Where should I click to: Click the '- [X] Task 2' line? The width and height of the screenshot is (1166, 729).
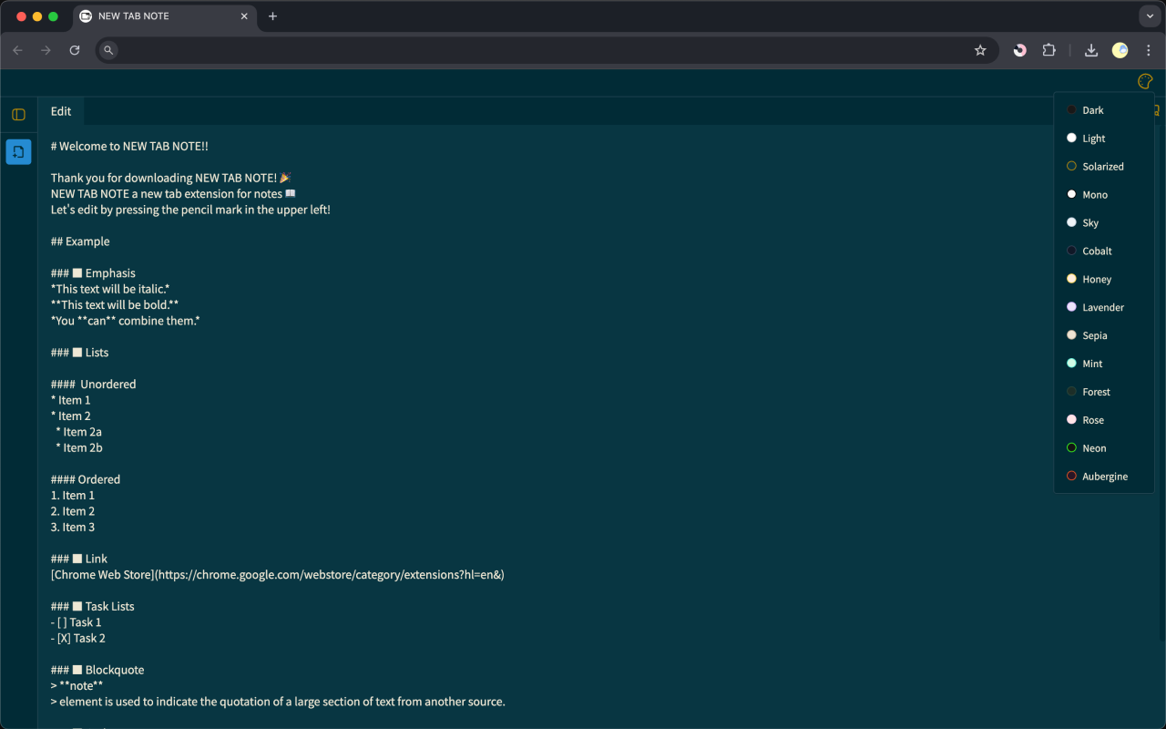(78, 639)
